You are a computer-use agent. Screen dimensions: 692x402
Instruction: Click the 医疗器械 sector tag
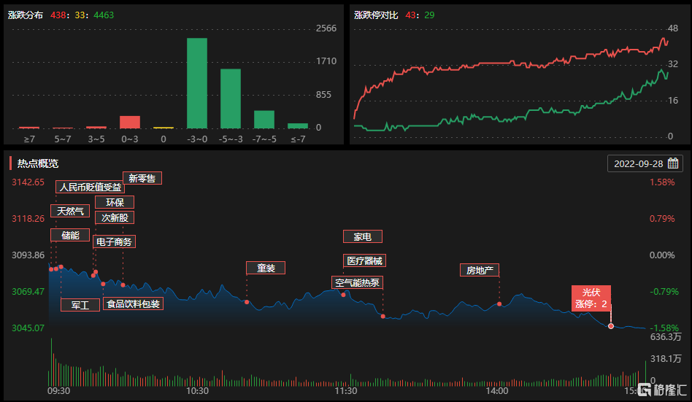click(x=363, y=260)
